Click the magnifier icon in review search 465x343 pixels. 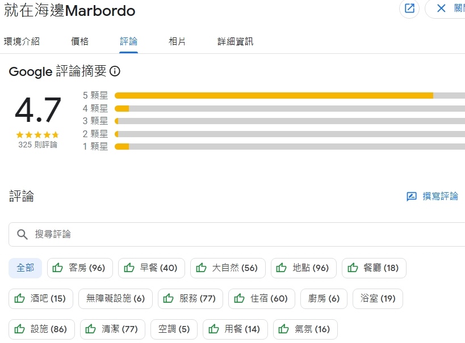[23, 234]
